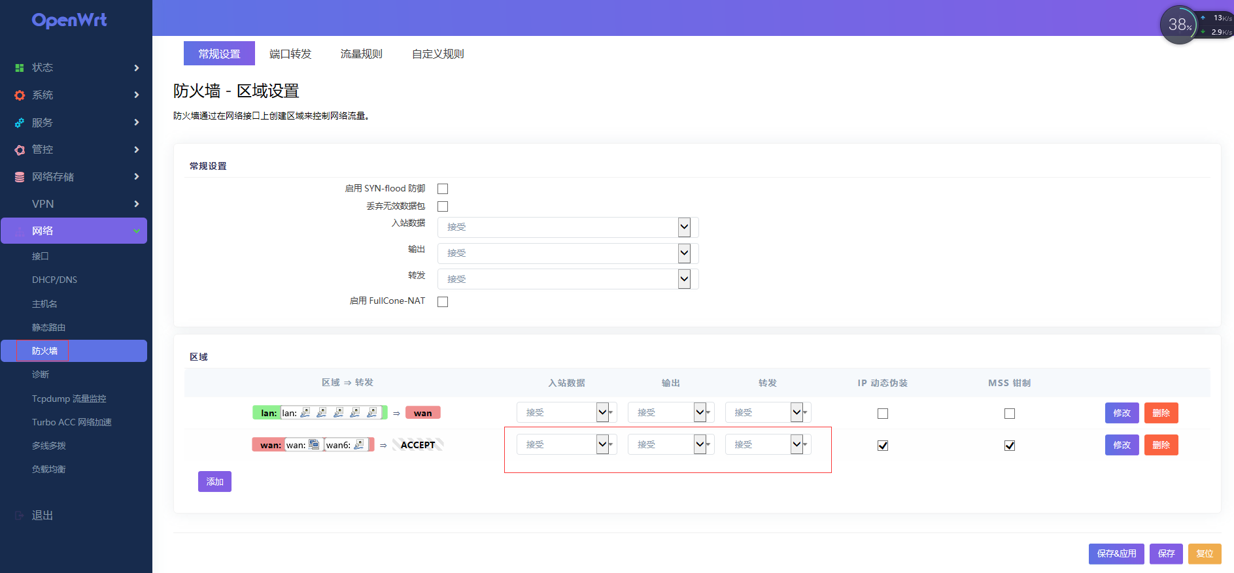Open DHCP/DNS in the network submenu
The width and height of the screenshot is (1234, 573).
(54, 280)
